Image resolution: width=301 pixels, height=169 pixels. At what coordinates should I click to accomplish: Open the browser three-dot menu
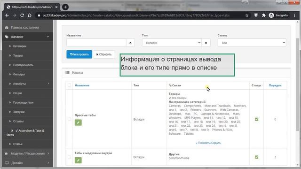pyautogui.click(x=294, y=15)
